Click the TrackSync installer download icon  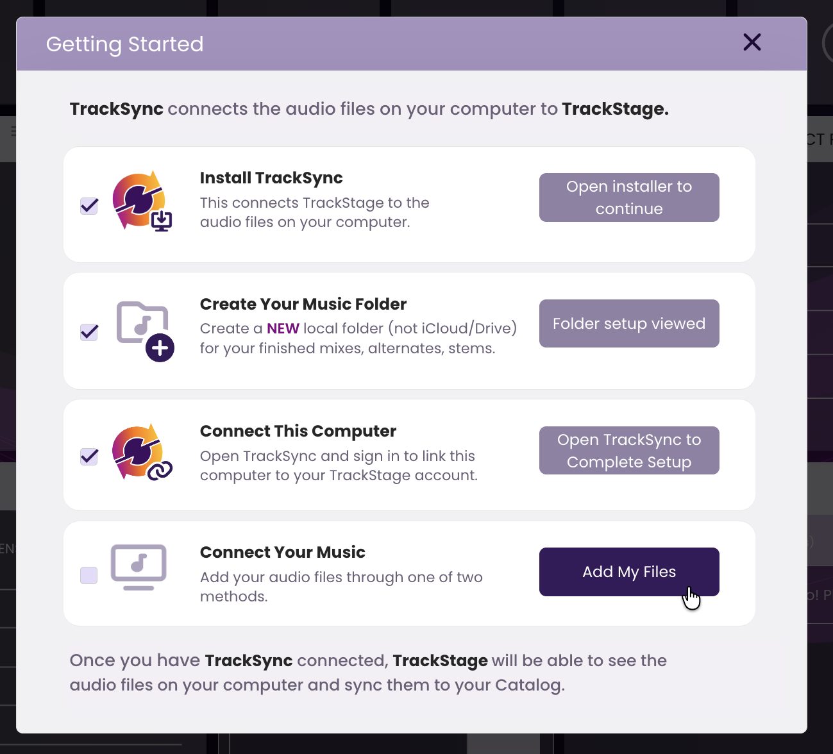(142, 201)
